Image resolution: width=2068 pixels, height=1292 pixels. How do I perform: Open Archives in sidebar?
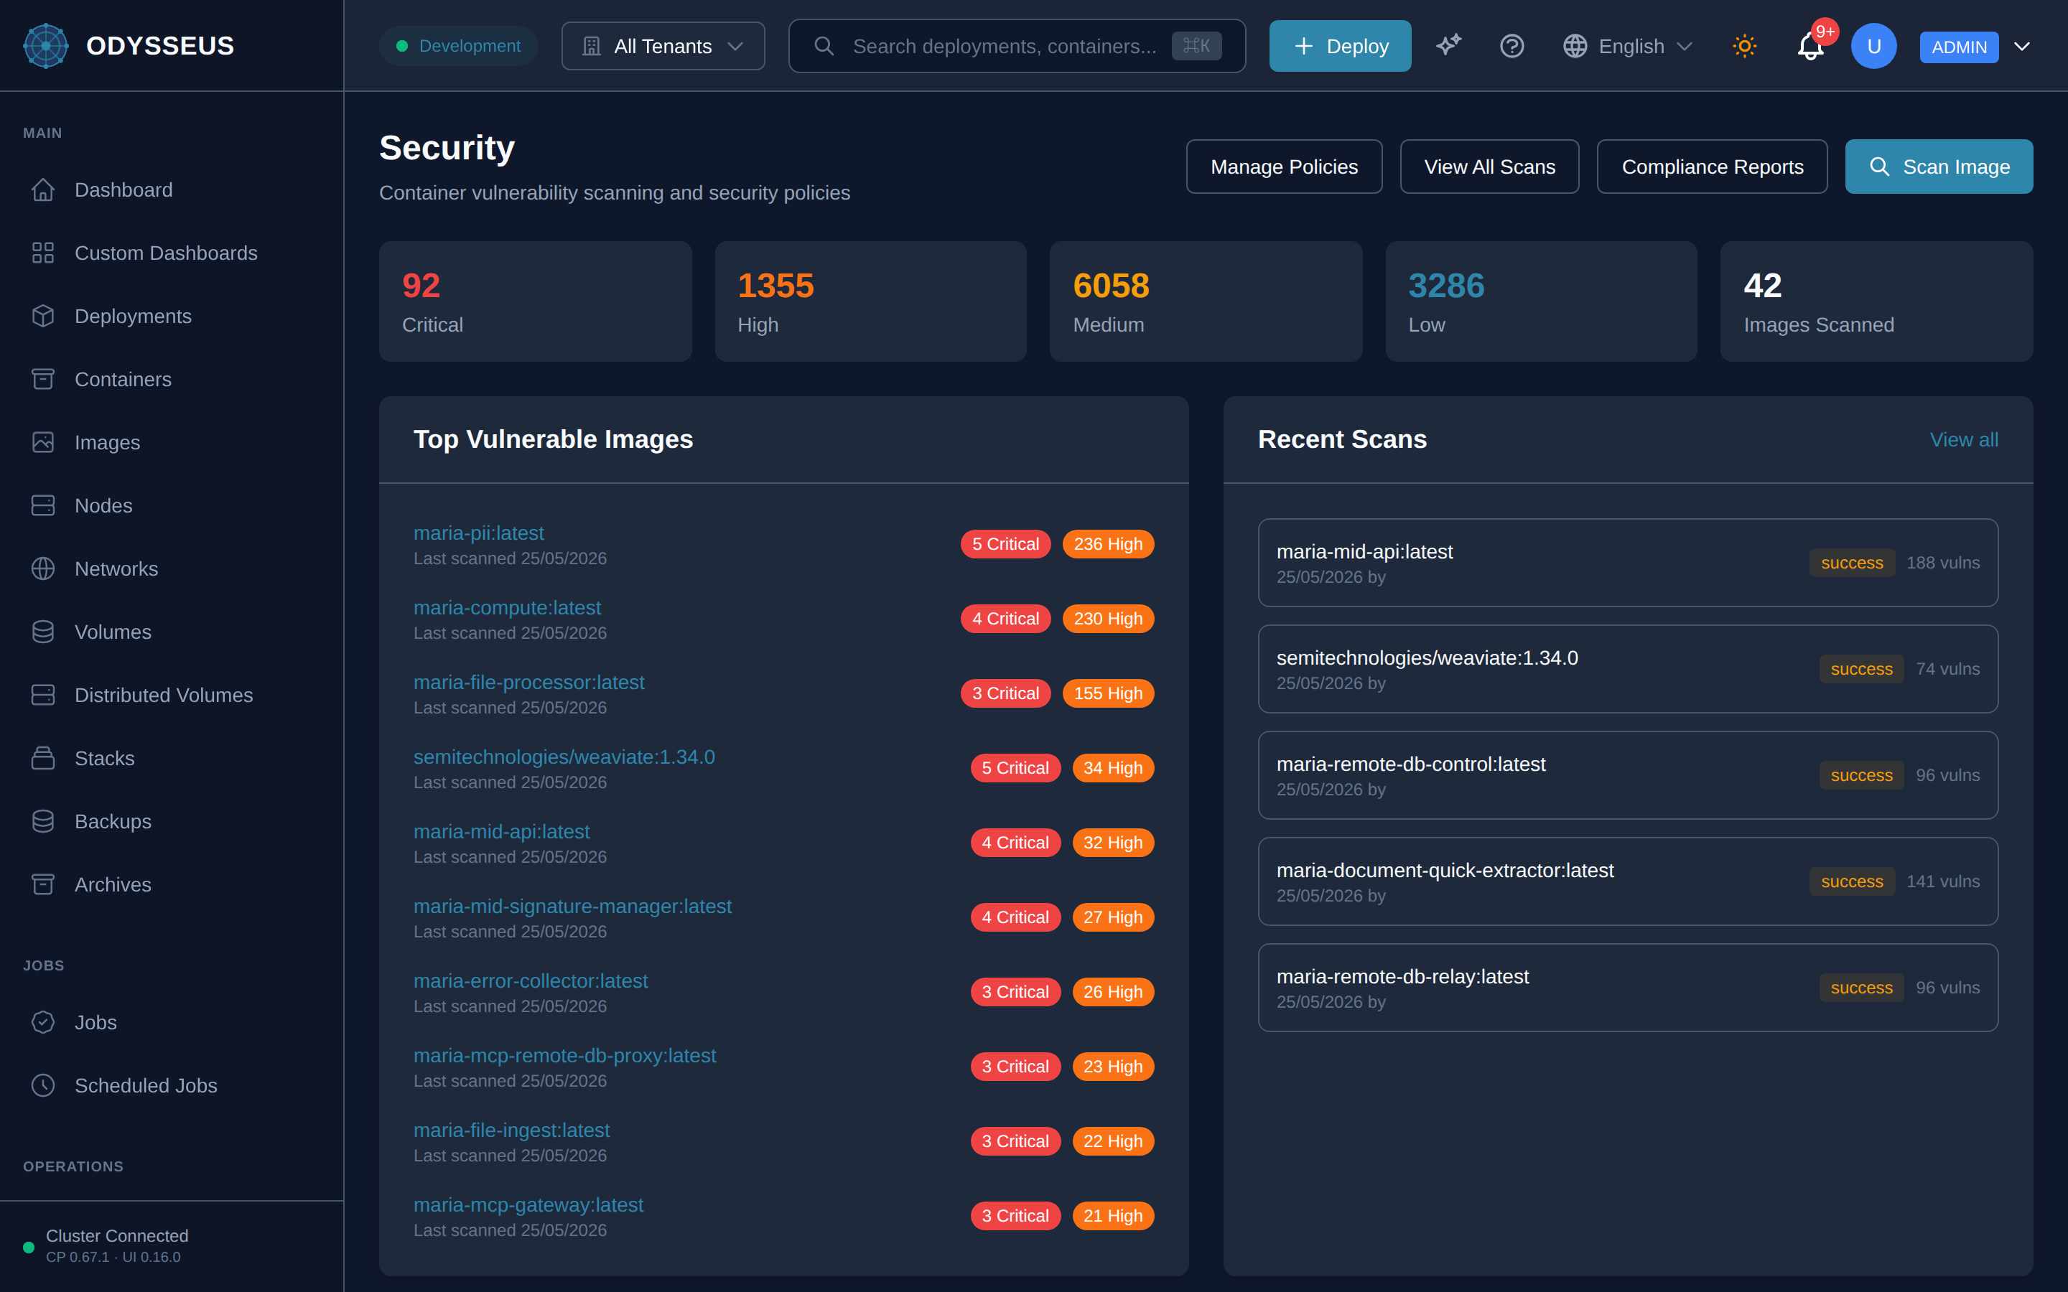click(171, 885)
